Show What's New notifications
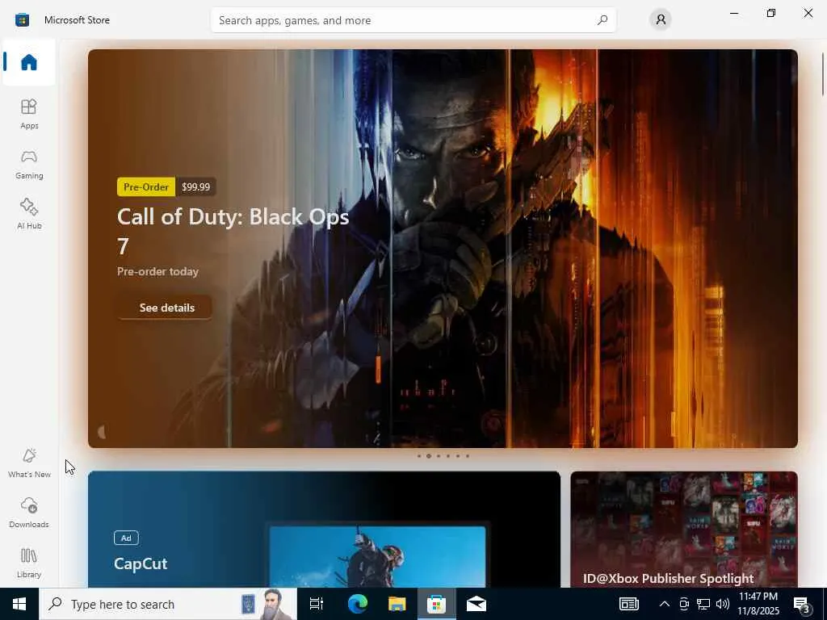Image resolution: width=827 pixels, height=620 pixels. coord(29,463)
